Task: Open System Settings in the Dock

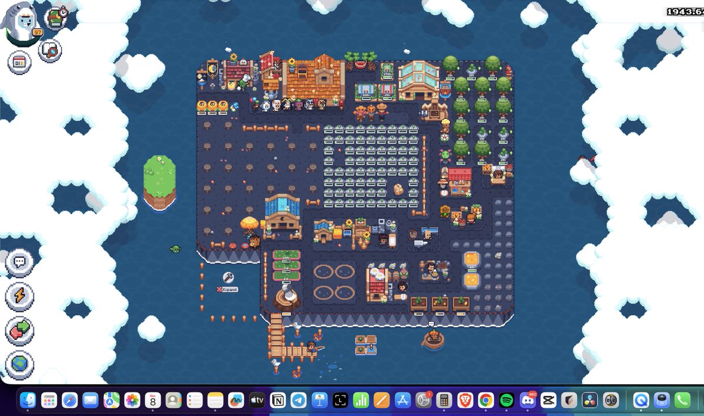Action: point(424,400)
